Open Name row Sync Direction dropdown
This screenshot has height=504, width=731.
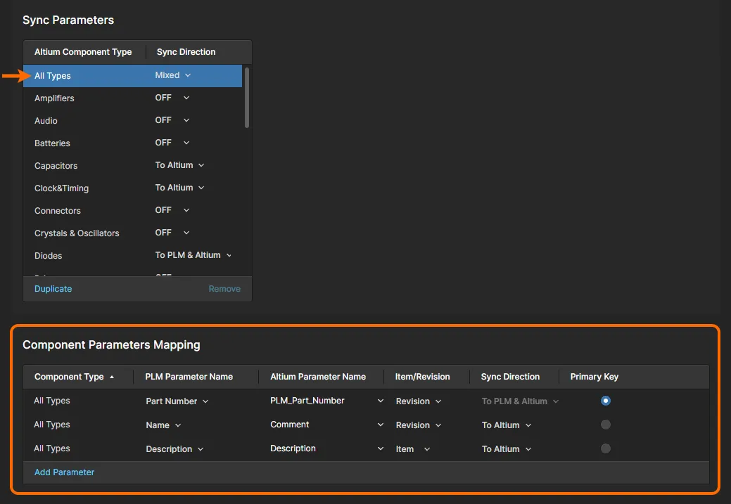(507, 425)
